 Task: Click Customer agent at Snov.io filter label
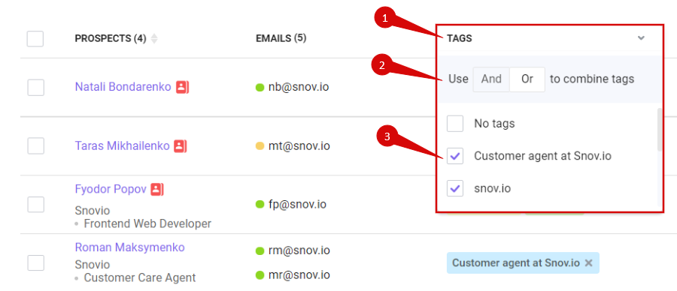(x=542, y=156)
